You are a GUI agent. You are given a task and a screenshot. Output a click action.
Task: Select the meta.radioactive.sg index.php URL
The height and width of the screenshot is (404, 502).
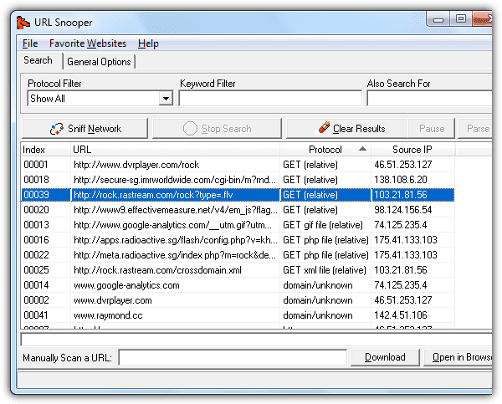(x=175, y=255)
